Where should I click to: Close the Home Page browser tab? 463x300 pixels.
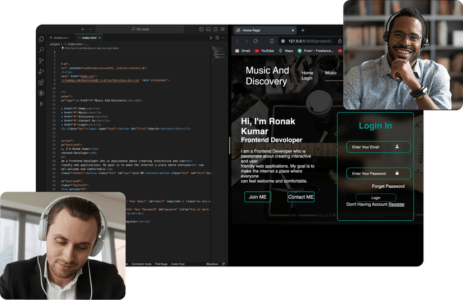tap(293, 30)
